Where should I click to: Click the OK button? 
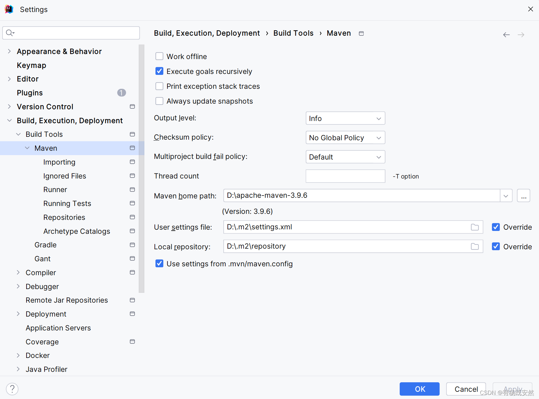click(x=420, y=389)
